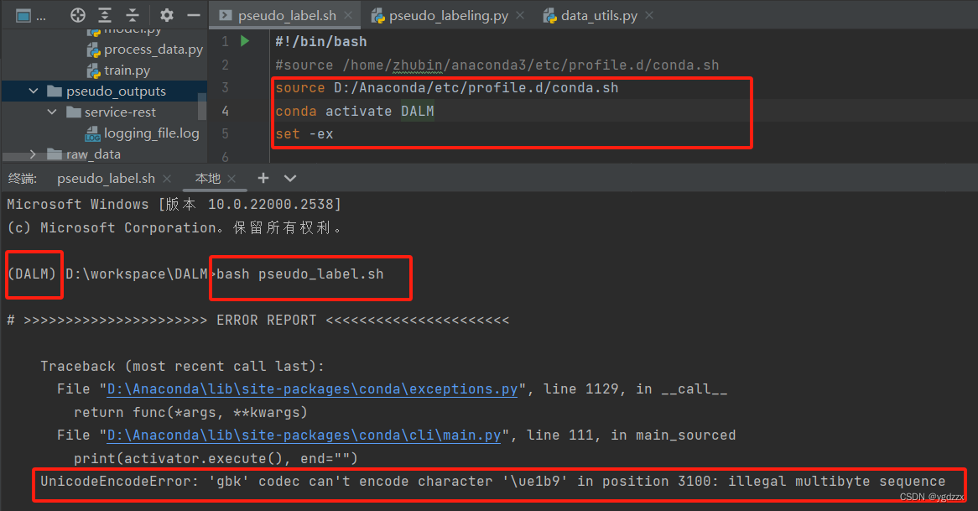Hide the project tool window with minus icon
This screenshot has height=511, width=978.
point(194,16)
